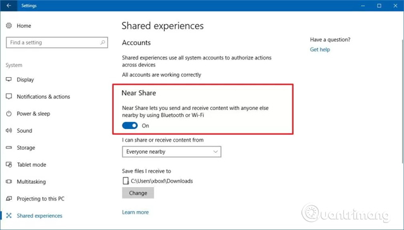Open the Home page
404x230 pixels.
coord(24,25)
